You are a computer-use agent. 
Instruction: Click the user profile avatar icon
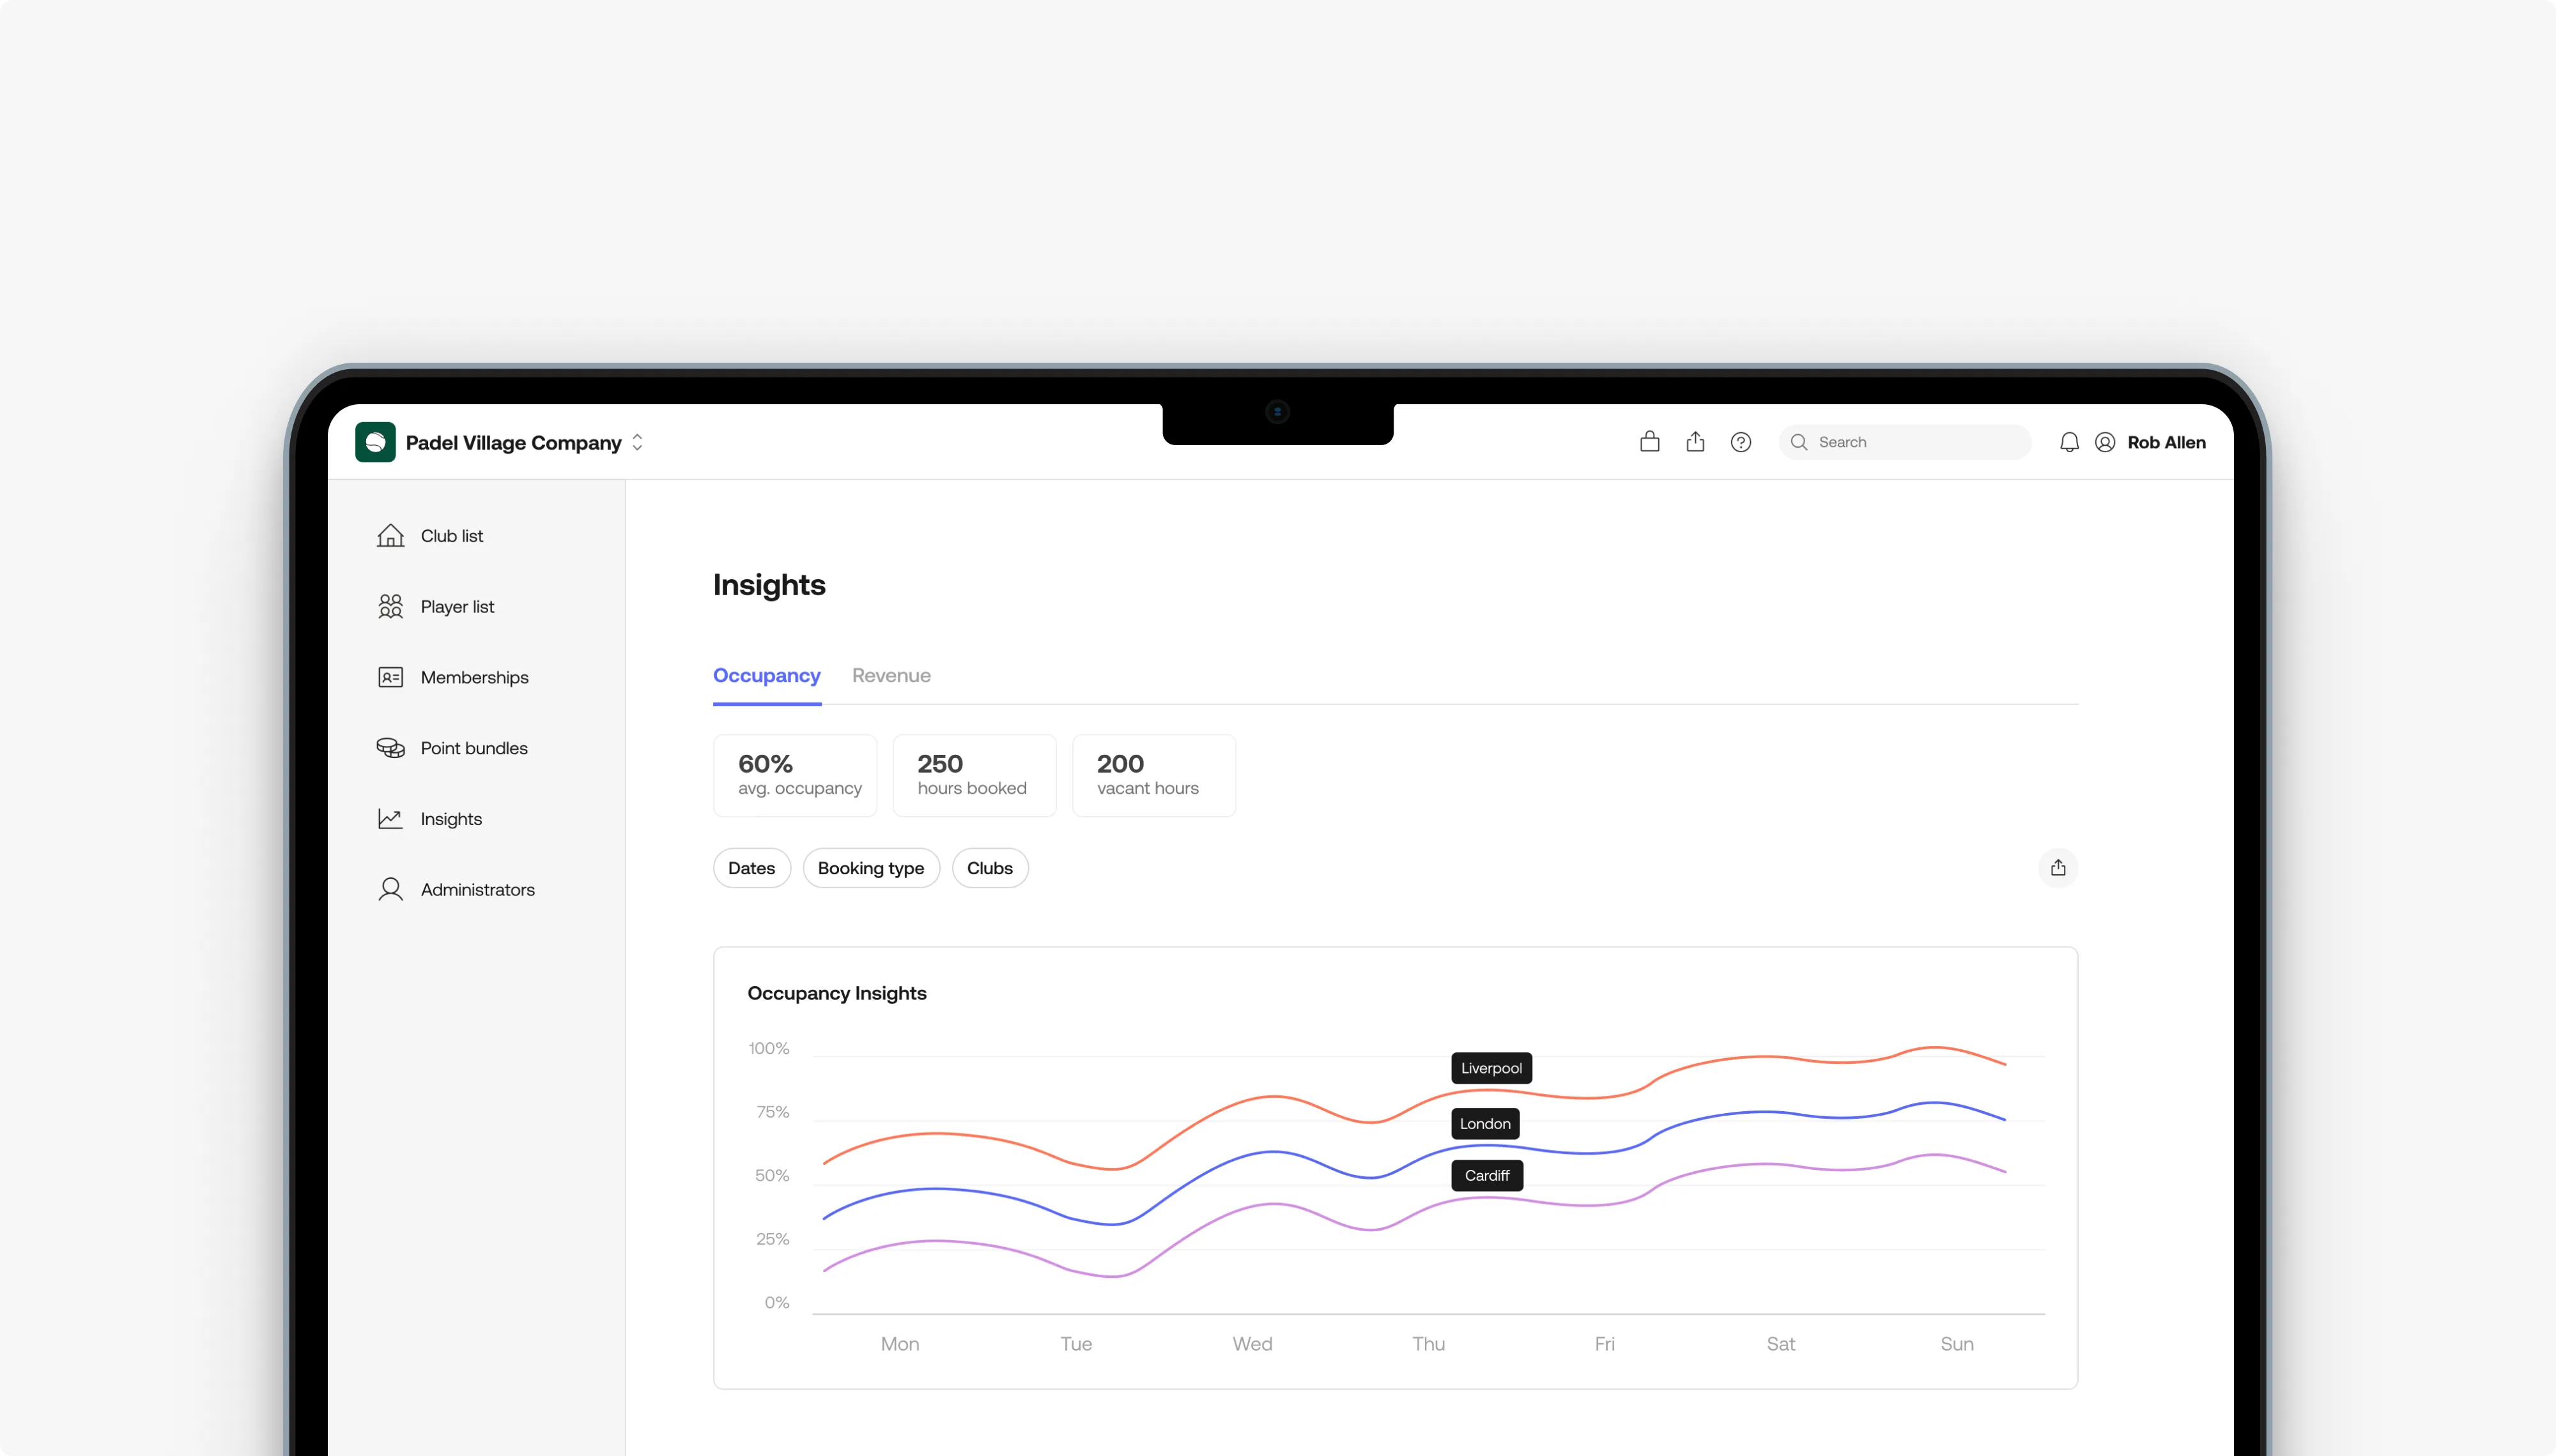click(x=2105, y=442)
